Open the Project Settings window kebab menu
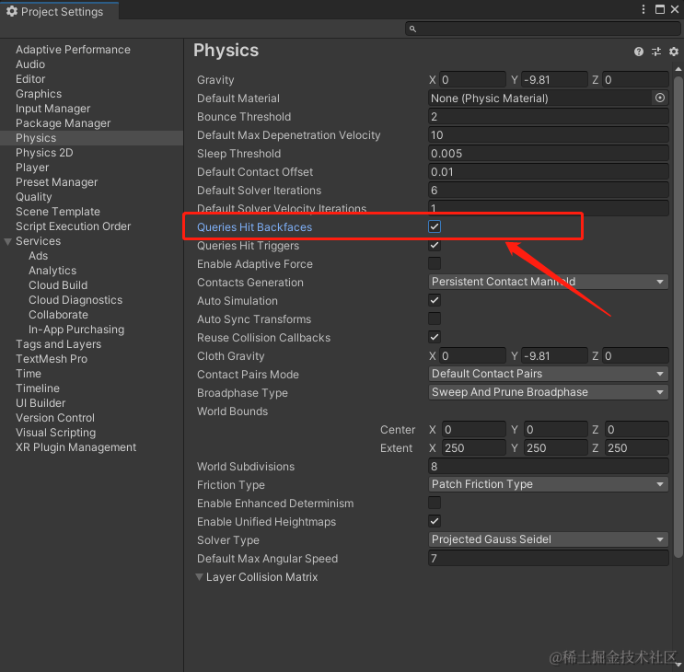The height and width of the screenshot is (672, 684). [643, 9]
